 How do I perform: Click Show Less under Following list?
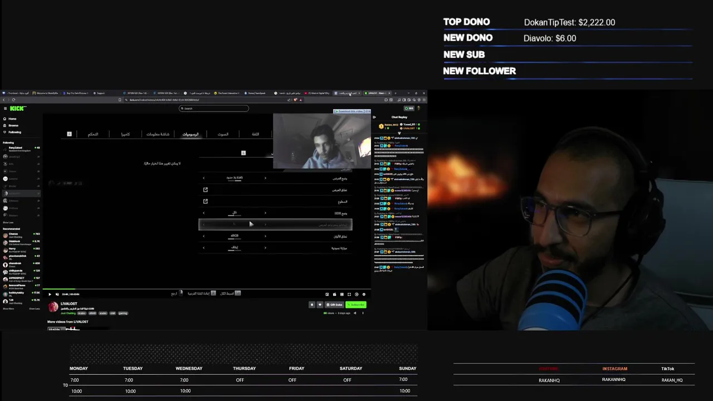(8, 222)
